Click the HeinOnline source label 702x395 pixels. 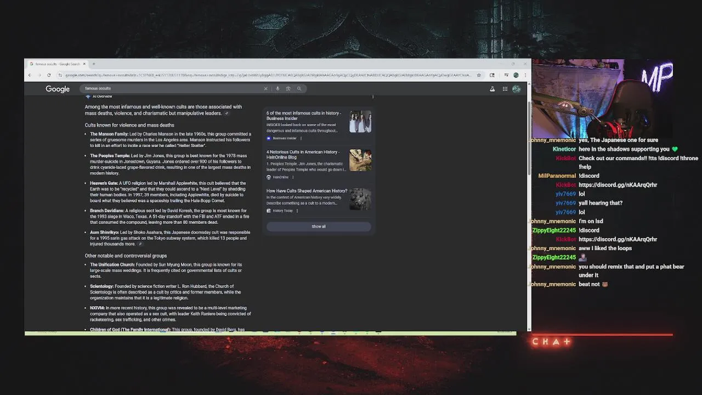280,177
